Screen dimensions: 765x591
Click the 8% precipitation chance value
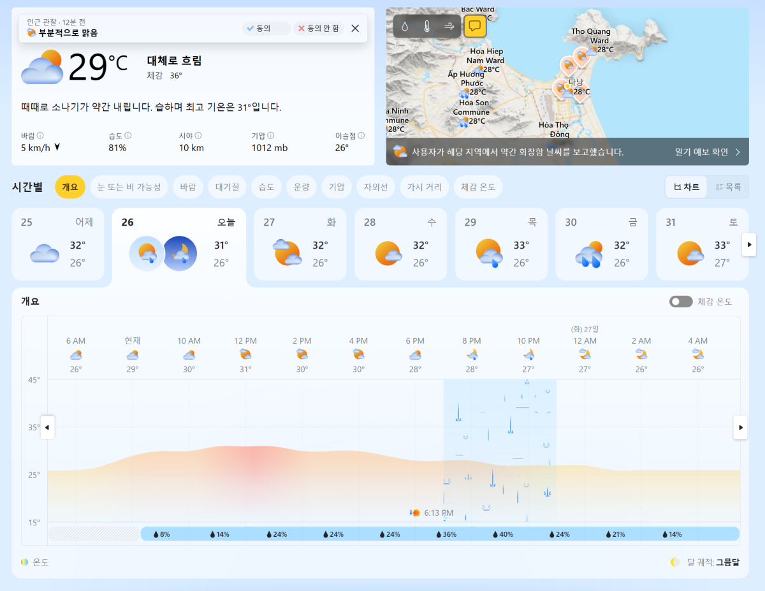coord(164,534)
